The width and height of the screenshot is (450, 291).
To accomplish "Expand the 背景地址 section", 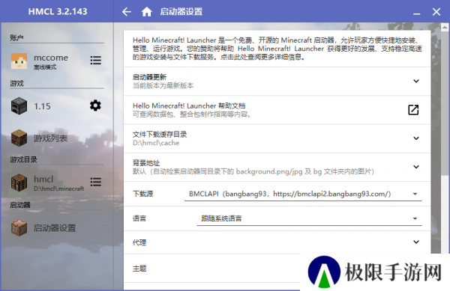I will (x=415, y=167).
